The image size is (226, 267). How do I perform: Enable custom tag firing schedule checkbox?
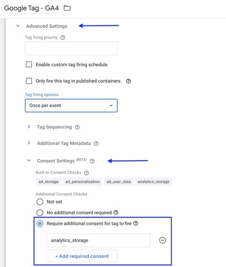click(x=29, y=64)
